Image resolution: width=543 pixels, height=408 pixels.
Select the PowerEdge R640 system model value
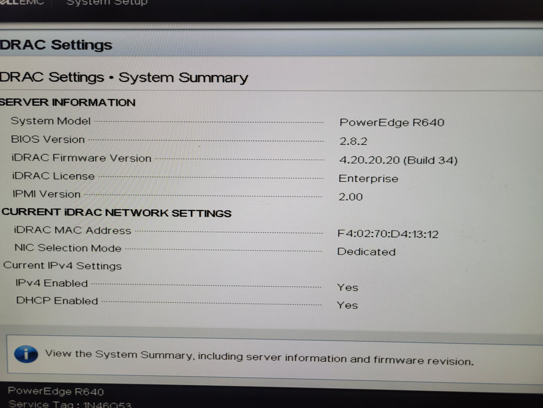392,122
